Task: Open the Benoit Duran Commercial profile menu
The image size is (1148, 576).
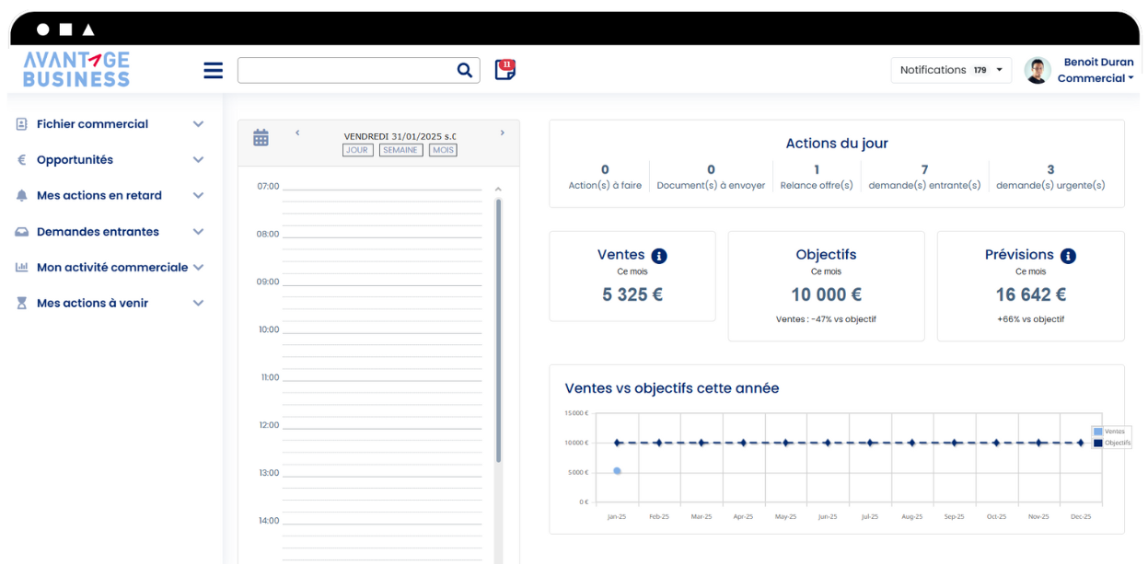Action: (1080, 69)
